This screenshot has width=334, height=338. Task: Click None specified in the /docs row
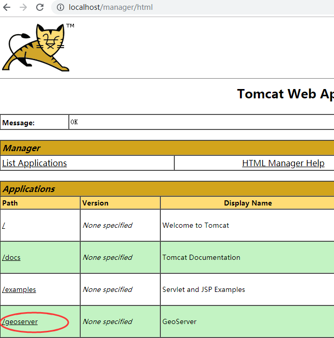click(x=107, y=258)
